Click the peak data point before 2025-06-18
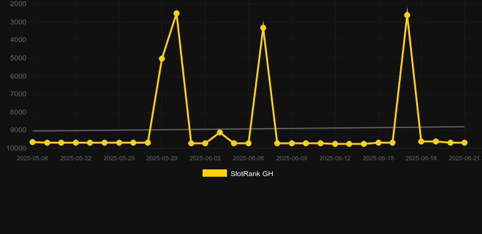The width and height of the screenshot is (482, 234). (407, 15)
